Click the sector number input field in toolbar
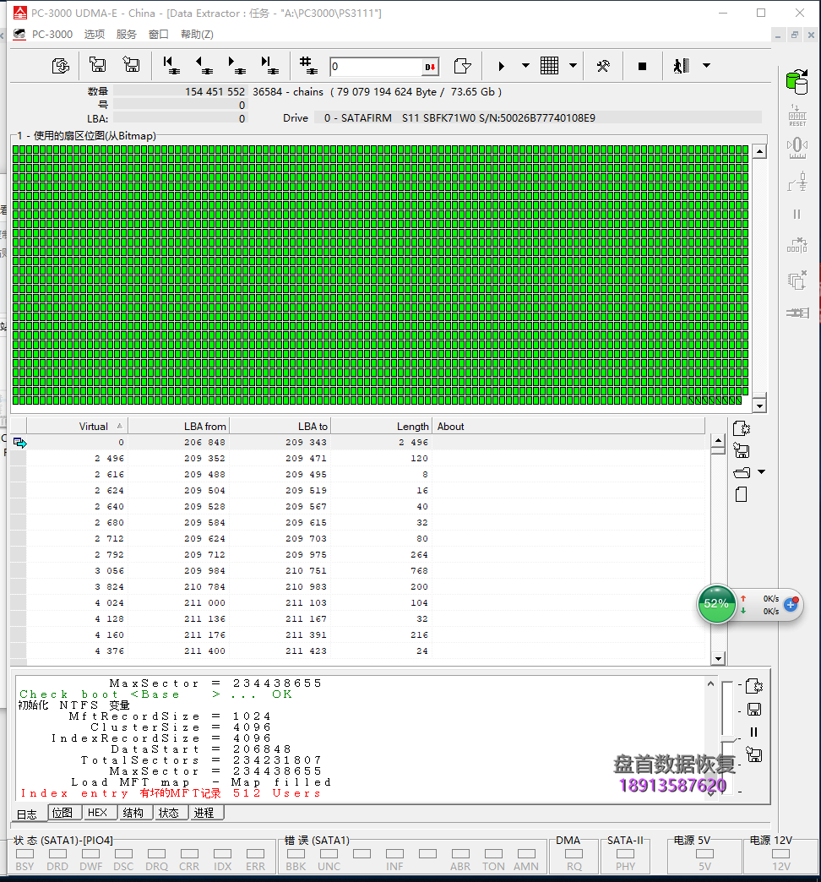The height and width of the screenshot is (882, 821). (375, 67)
